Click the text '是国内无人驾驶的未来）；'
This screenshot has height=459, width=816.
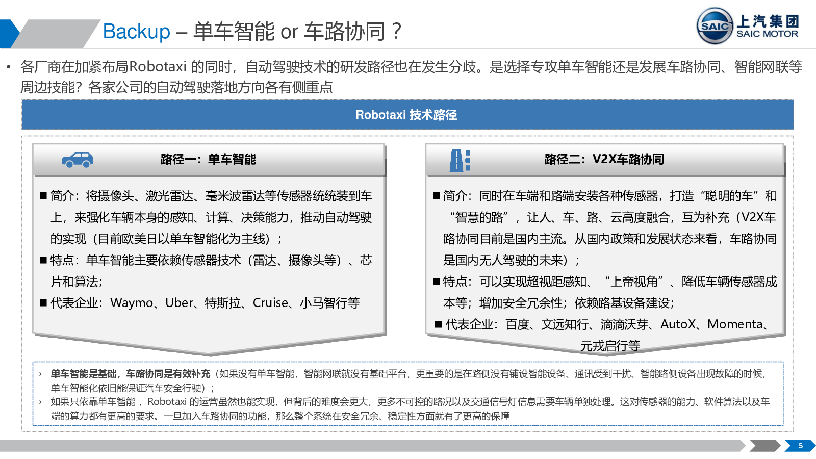(512, 260)
